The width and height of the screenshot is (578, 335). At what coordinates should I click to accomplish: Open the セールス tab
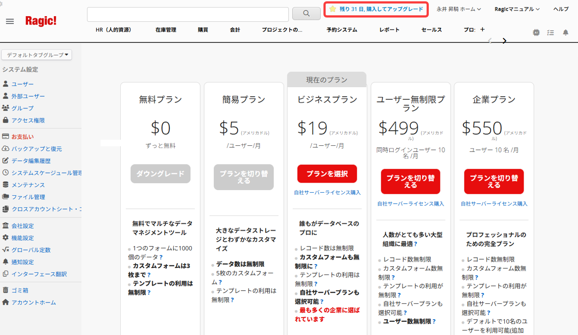tap(431, 30)
